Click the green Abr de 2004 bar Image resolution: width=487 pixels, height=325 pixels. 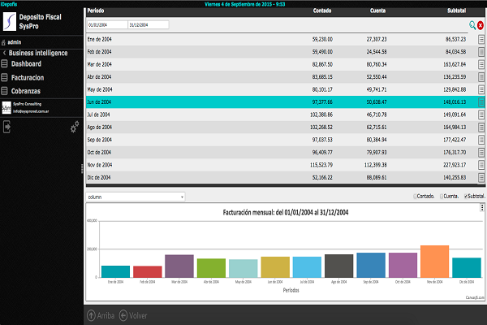211,268
